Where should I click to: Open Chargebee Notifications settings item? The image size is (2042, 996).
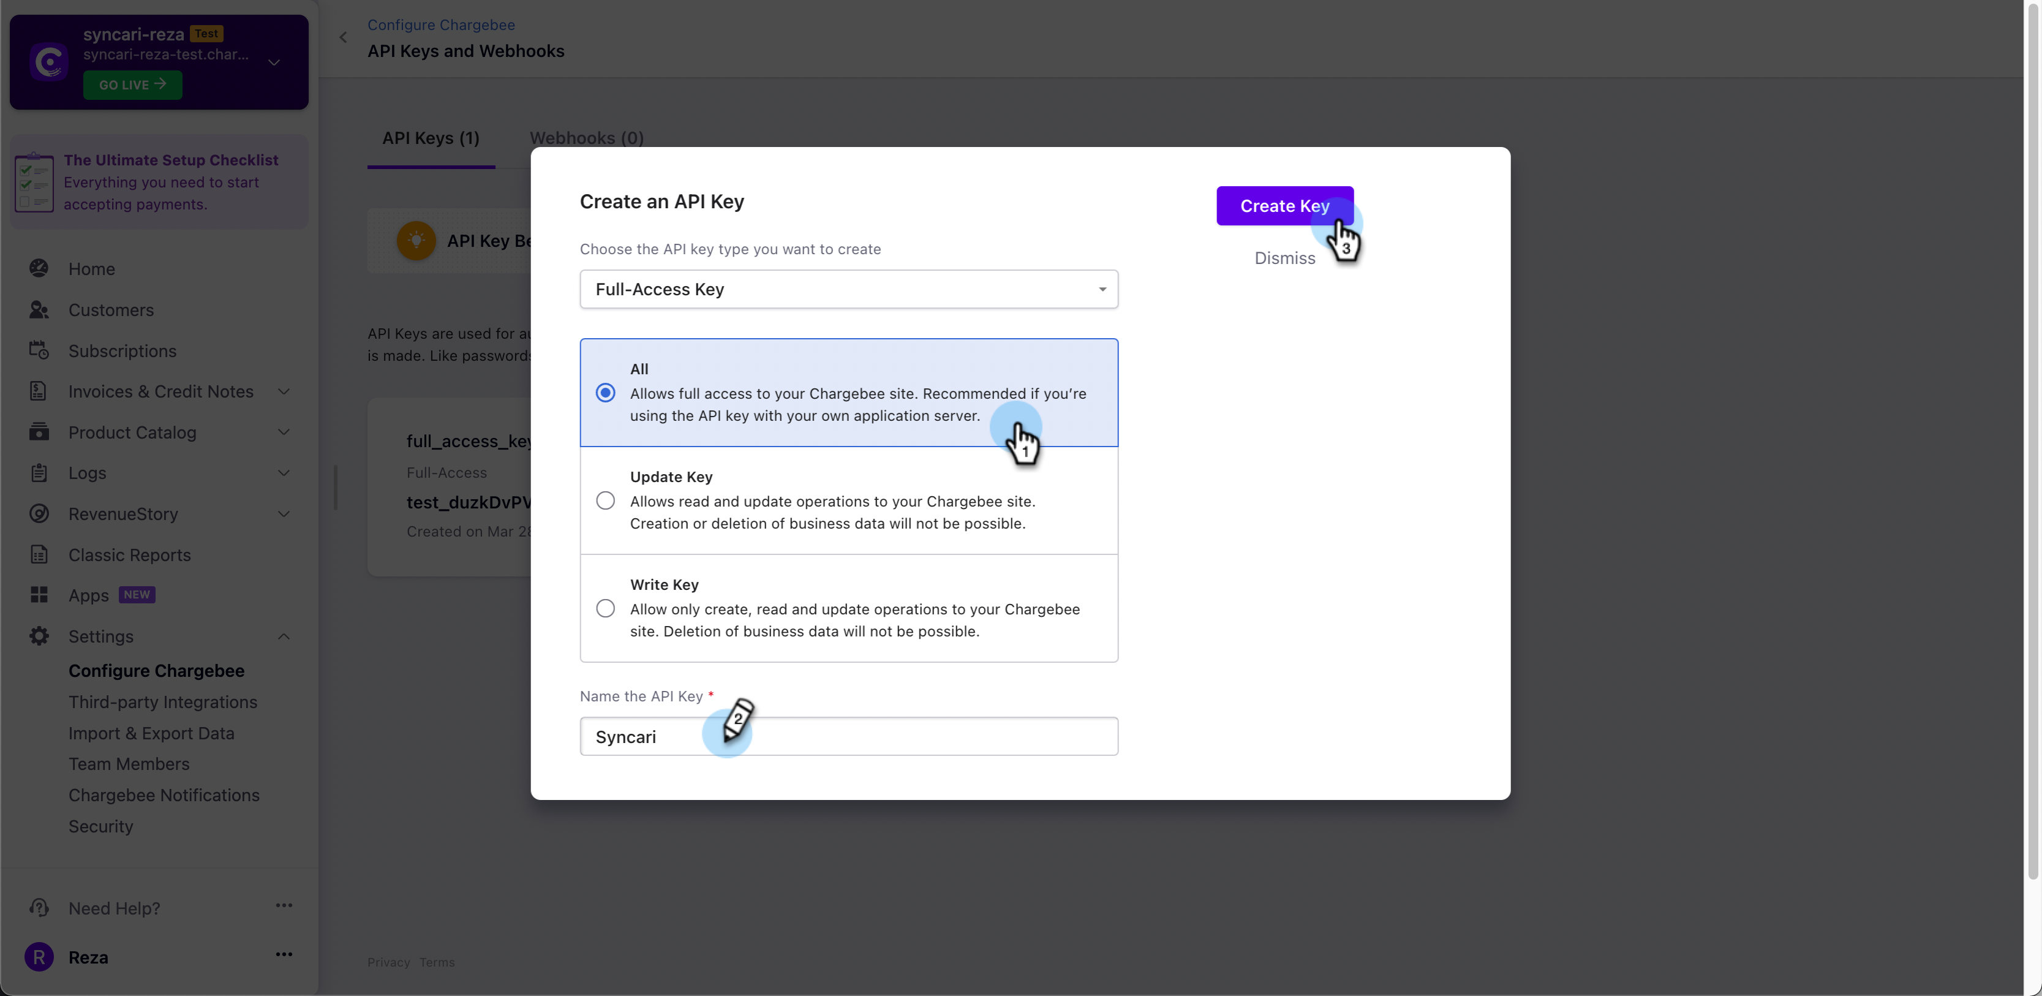coord(164,795)
